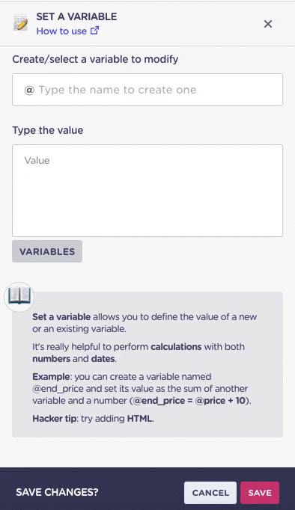
Task: Click the @end_price = @price + 10 example
Action: pos(189,400)
